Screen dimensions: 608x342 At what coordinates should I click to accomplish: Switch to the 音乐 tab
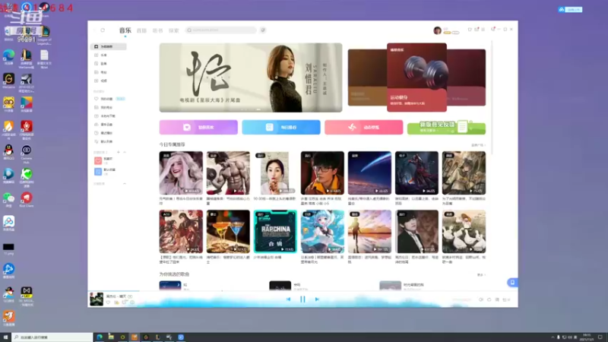pyautogui.click(x=125, y=30)
